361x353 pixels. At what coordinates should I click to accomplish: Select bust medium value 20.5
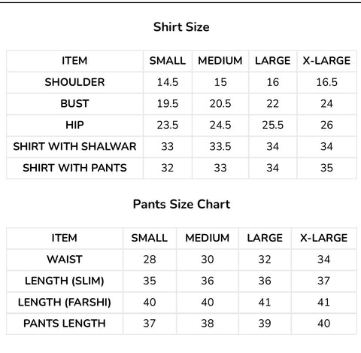coord(220,104)
